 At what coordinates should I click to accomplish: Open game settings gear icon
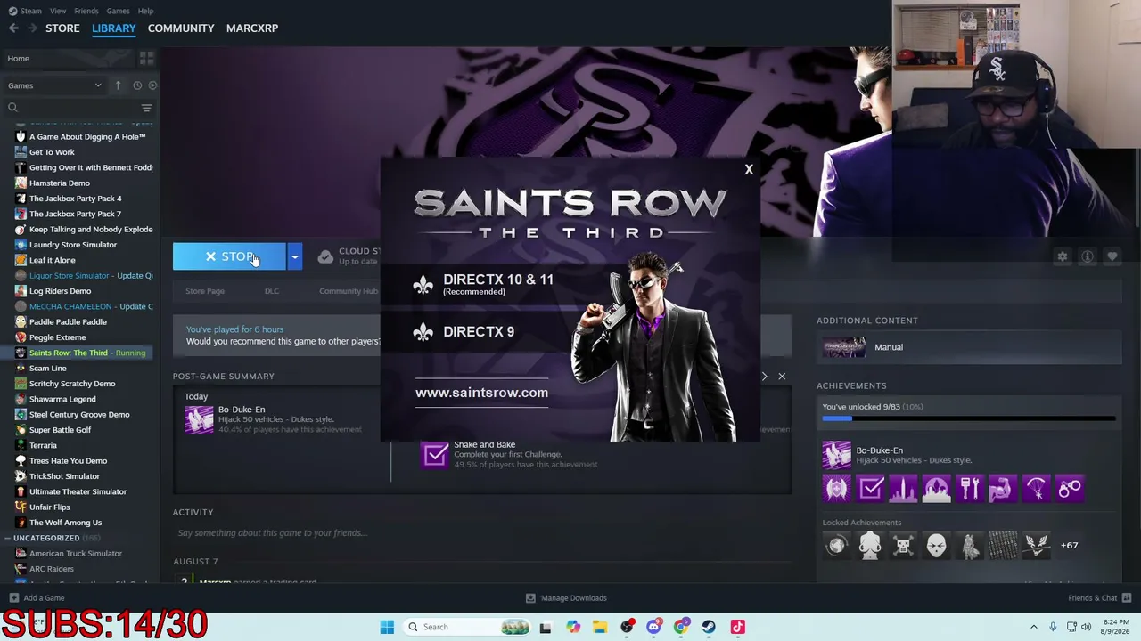point(1063,256)
